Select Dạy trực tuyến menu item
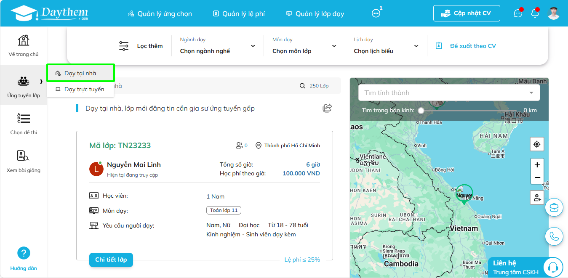Image resolution: width=568 pixels, height=278 pixels. coord(80,89)
